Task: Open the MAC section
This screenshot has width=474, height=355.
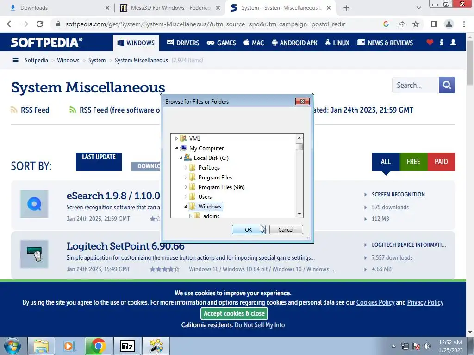Action: coord(254,43)
